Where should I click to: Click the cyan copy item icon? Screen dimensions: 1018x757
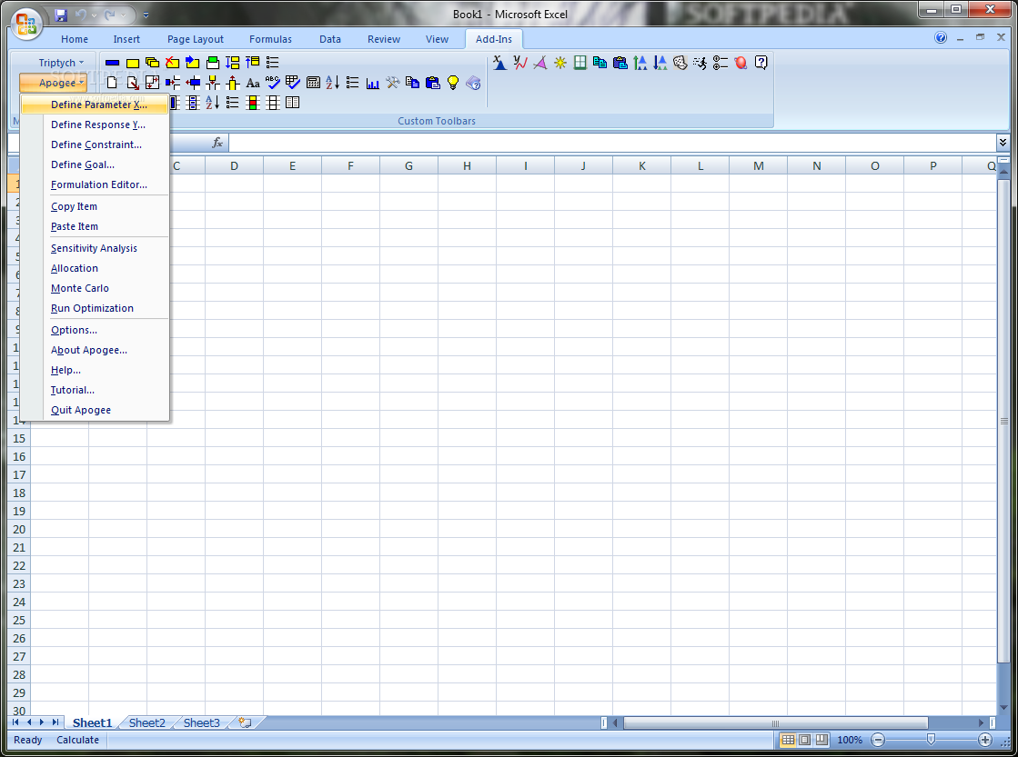coord(600,63)
